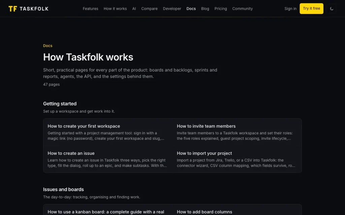Toggle the dark mode moon icon
Viewport: 345px width, 215px height.
(x=332, y=8)
